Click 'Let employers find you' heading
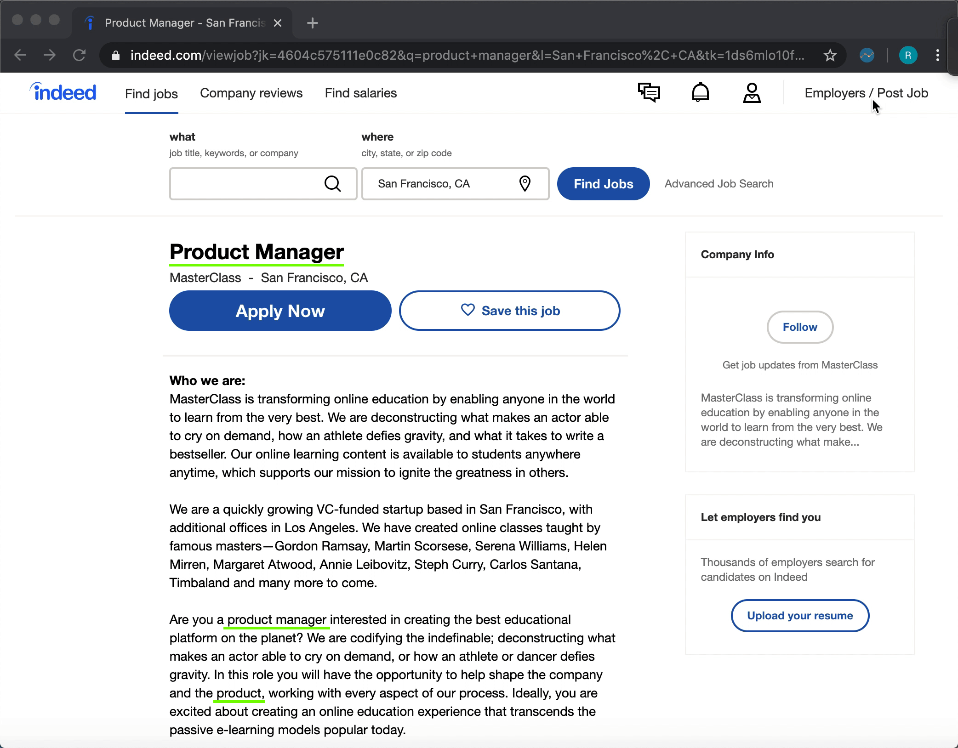 point(760,517)
